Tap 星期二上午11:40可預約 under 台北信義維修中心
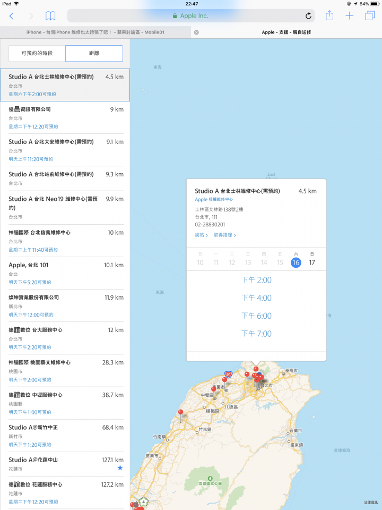Screen dimensions: 382x510 pyautogui.click(x=33, y=250)
